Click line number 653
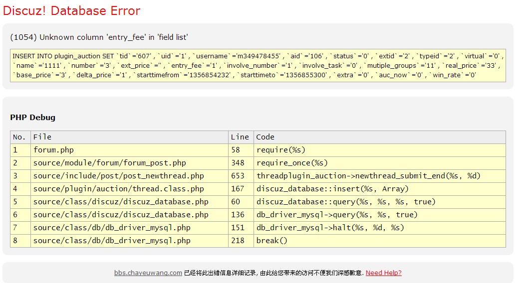Image resolution: width=532 pixels, height=283 pixels. [x=241, y=176]
